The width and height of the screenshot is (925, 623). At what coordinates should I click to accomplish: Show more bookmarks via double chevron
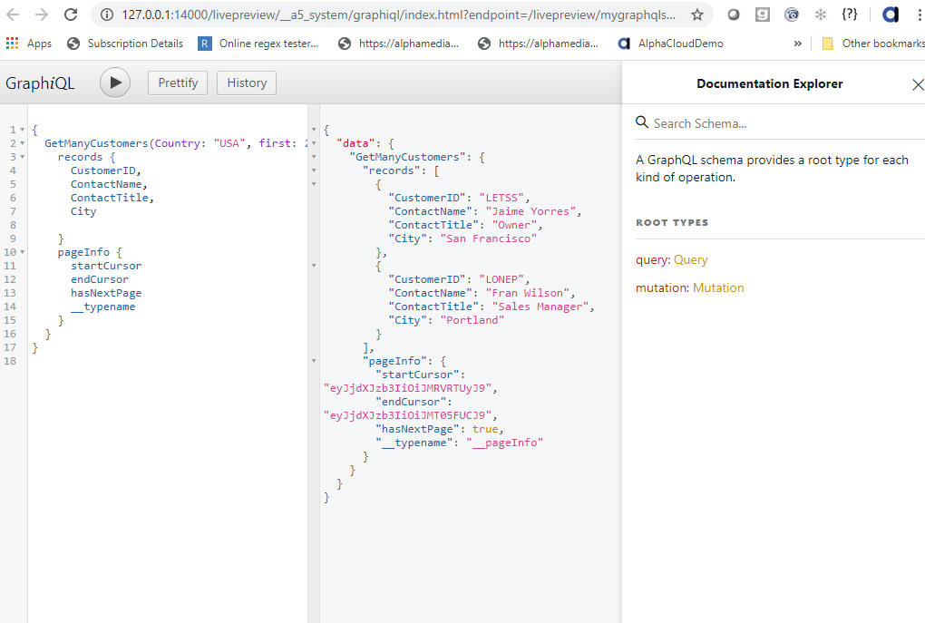(x=797, y=43)
